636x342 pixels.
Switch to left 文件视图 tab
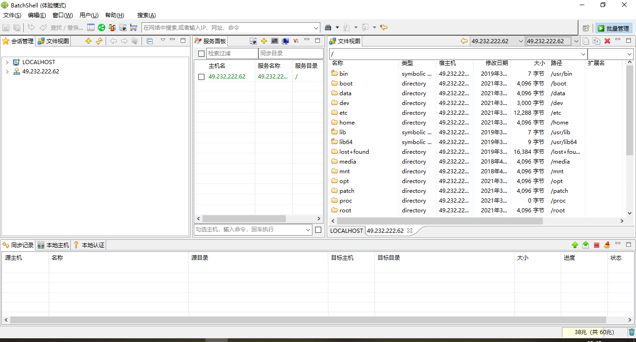coord(53,41)
